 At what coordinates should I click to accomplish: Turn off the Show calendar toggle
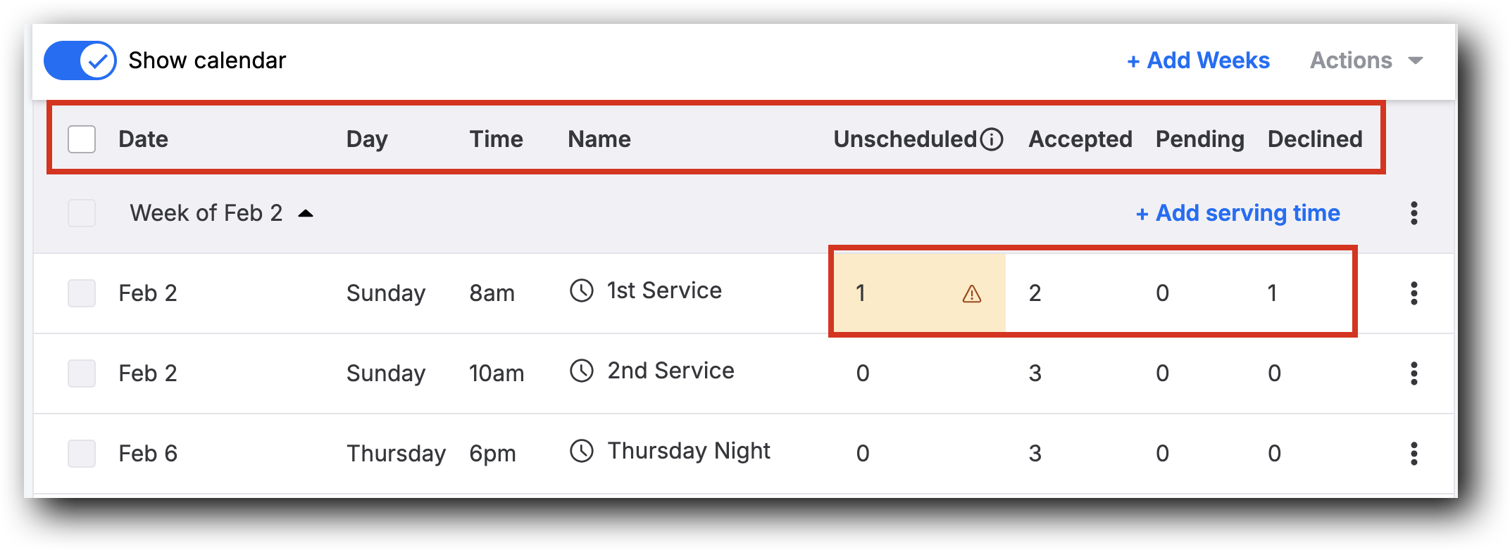coord(80,60)
